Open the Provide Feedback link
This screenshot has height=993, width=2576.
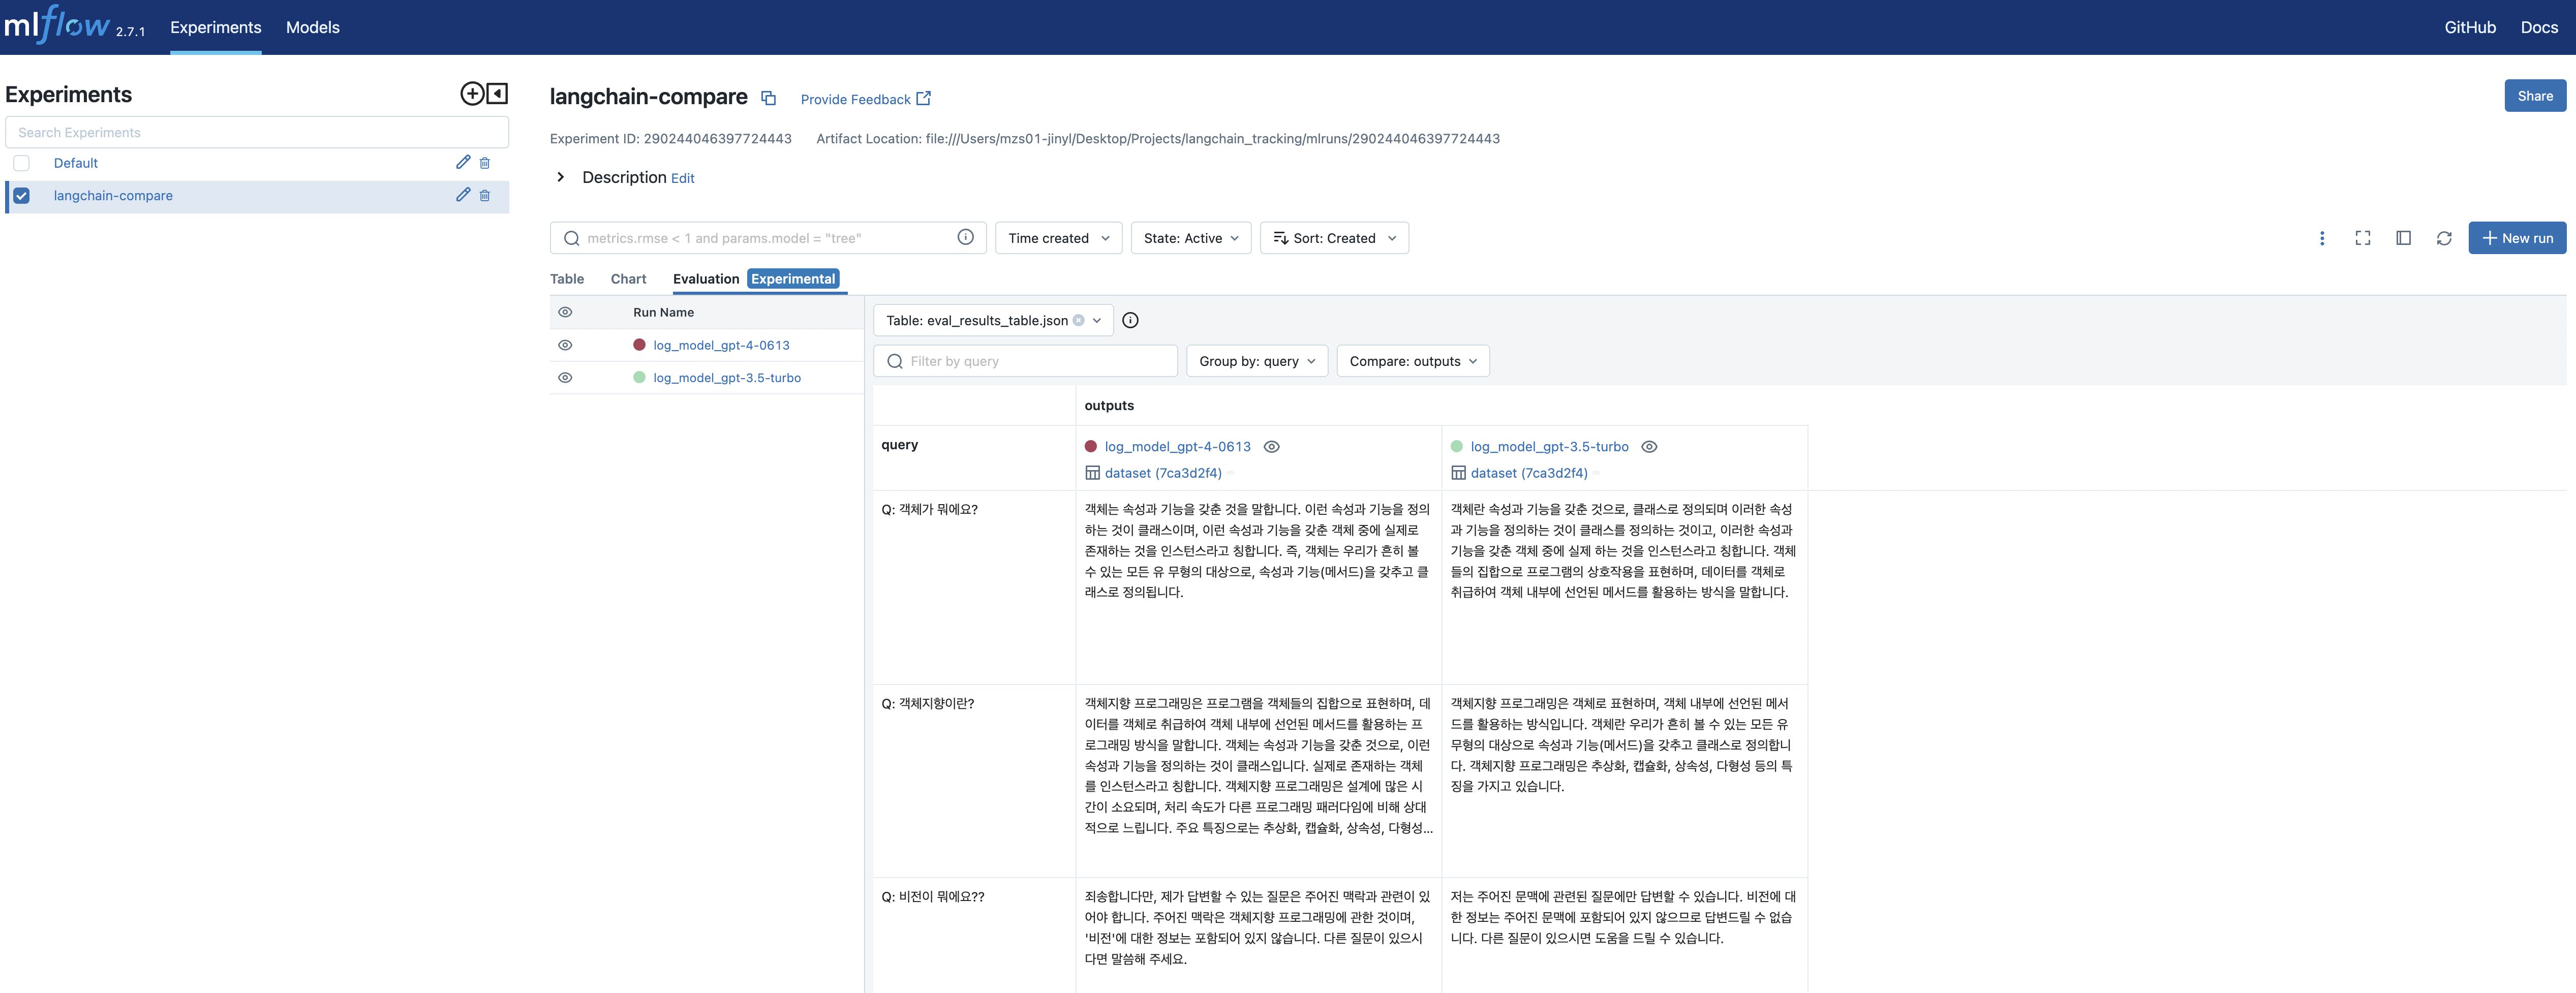coord(865,99)
